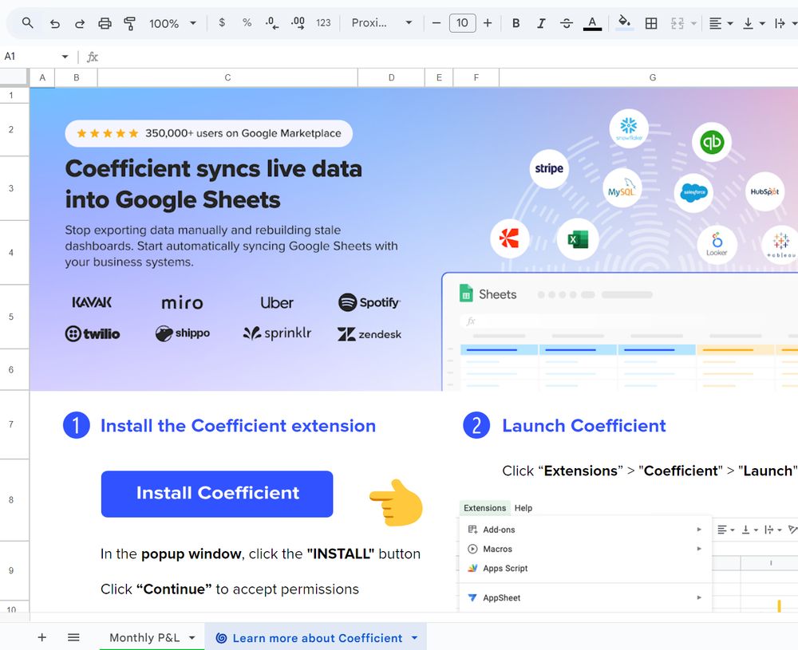Open more number formats (123)
This screenshot has height=650, width=798.
323,23
